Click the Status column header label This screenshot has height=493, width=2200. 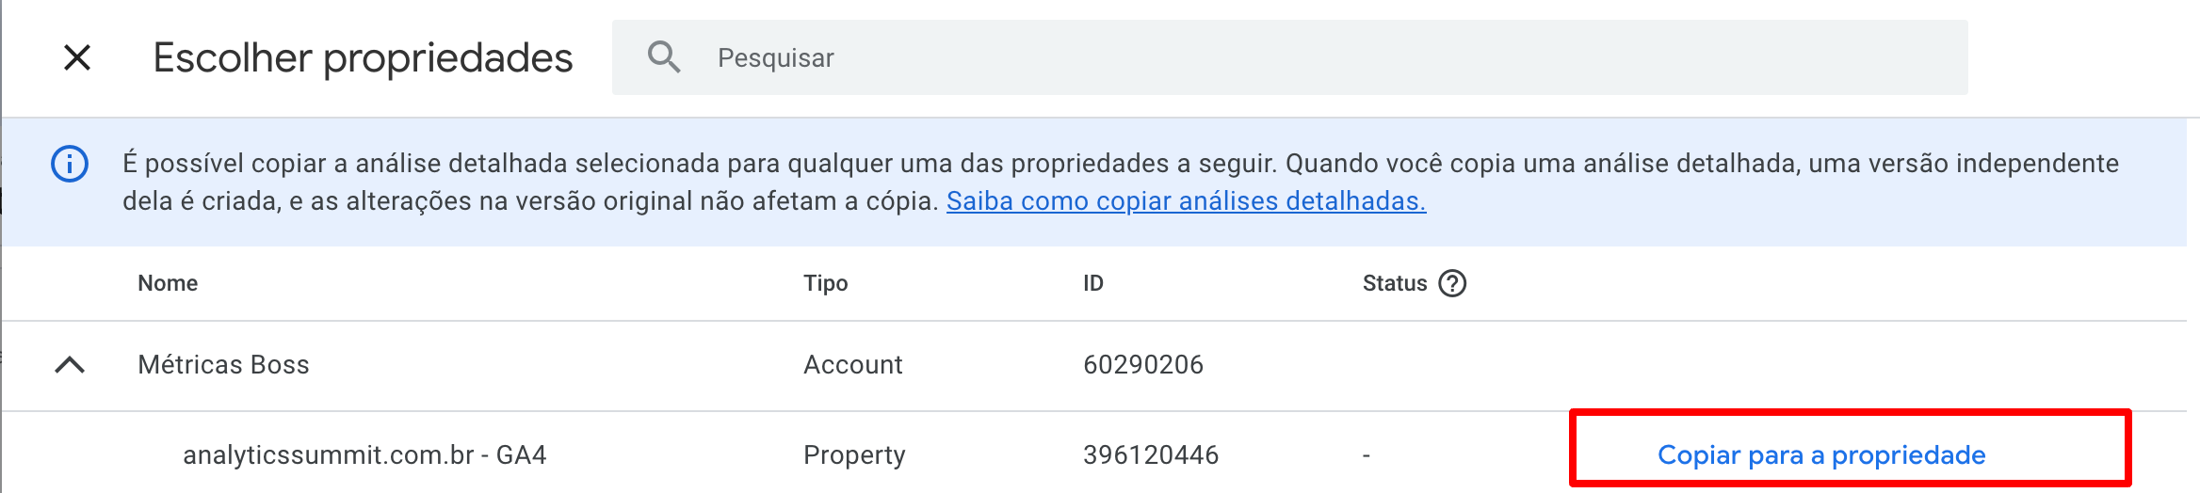[x=1394, y=283]
